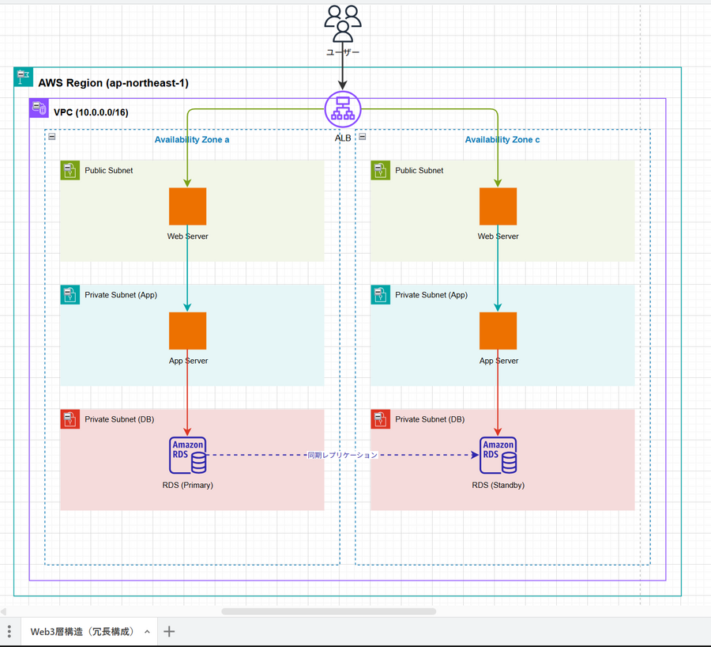Add a new page with plus button

click(169, 631)
